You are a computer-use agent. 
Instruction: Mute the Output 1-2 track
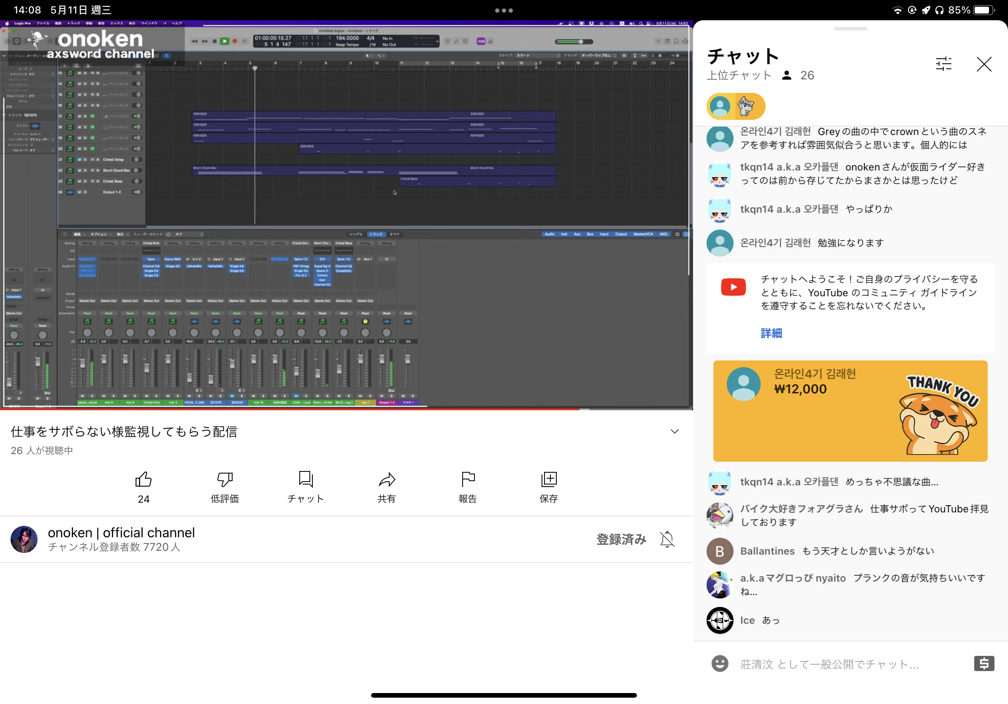(x=79, y=192)
